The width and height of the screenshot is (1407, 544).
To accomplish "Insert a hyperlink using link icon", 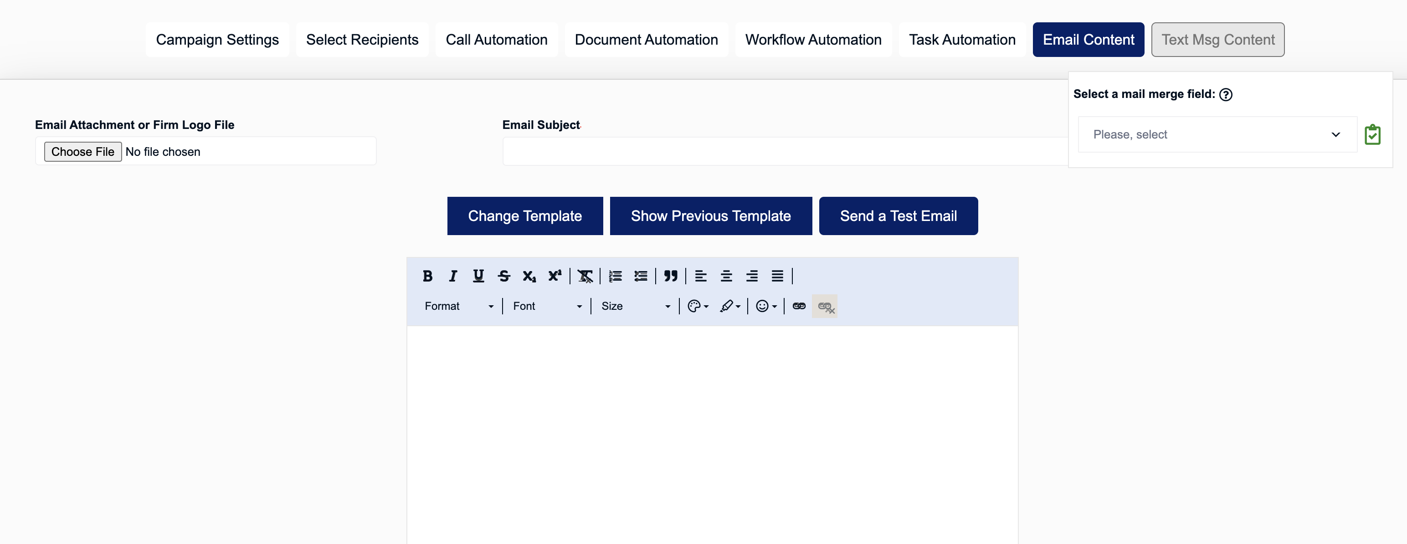I will [799, 306].
